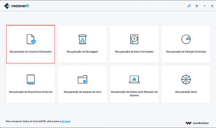Open the hamburger menu
The image size is (216, 128).
click(197, 6)
